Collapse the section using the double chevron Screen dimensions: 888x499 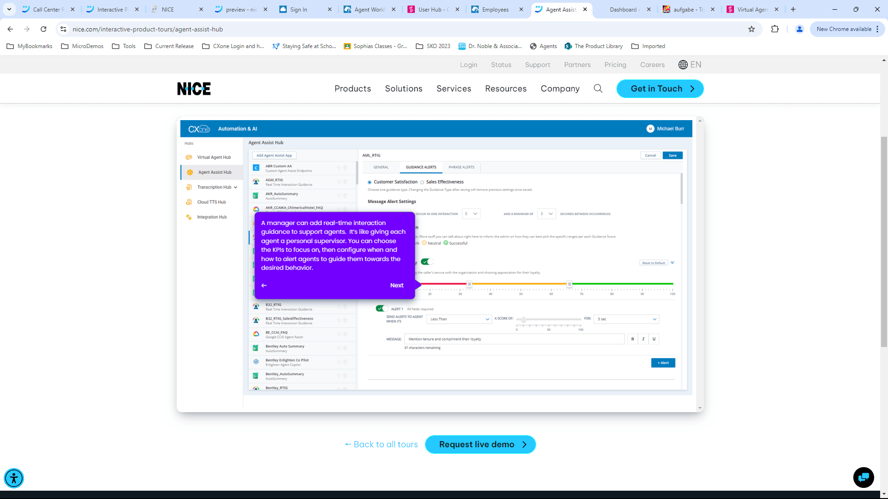(672, 262)
